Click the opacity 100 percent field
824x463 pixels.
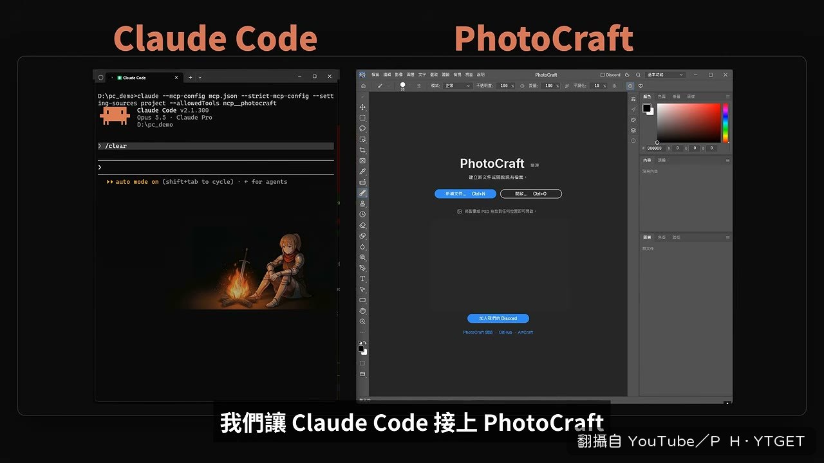pos(506,86)
